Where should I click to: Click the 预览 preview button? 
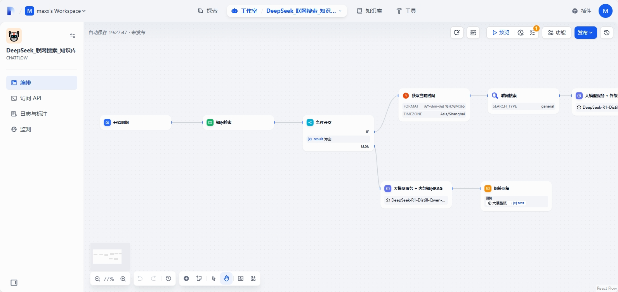501,33
